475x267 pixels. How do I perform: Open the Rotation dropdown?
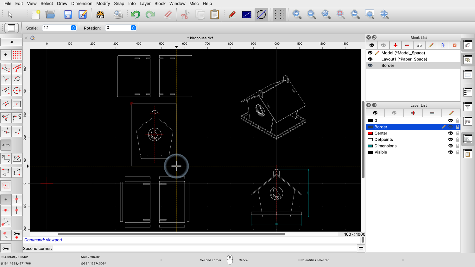pos(133,28)
